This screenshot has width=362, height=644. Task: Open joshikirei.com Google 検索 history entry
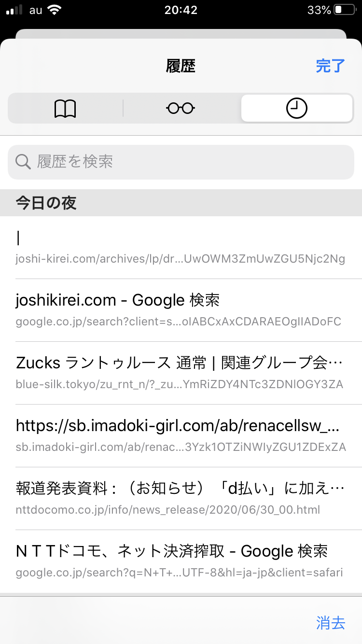[181, 310]
